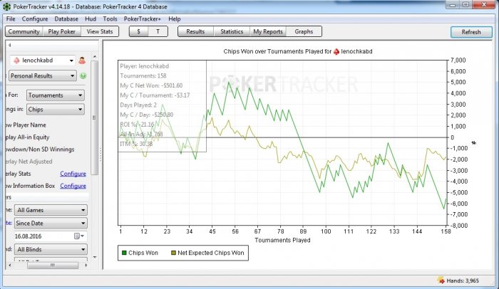Viewport: 499px width, 289px height.
Task: Open the Database menu
Action: (66, 18)
